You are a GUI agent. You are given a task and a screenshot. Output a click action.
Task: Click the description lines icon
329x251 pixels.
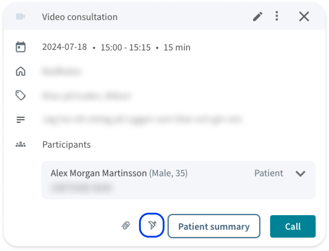[x=21, y=120]
